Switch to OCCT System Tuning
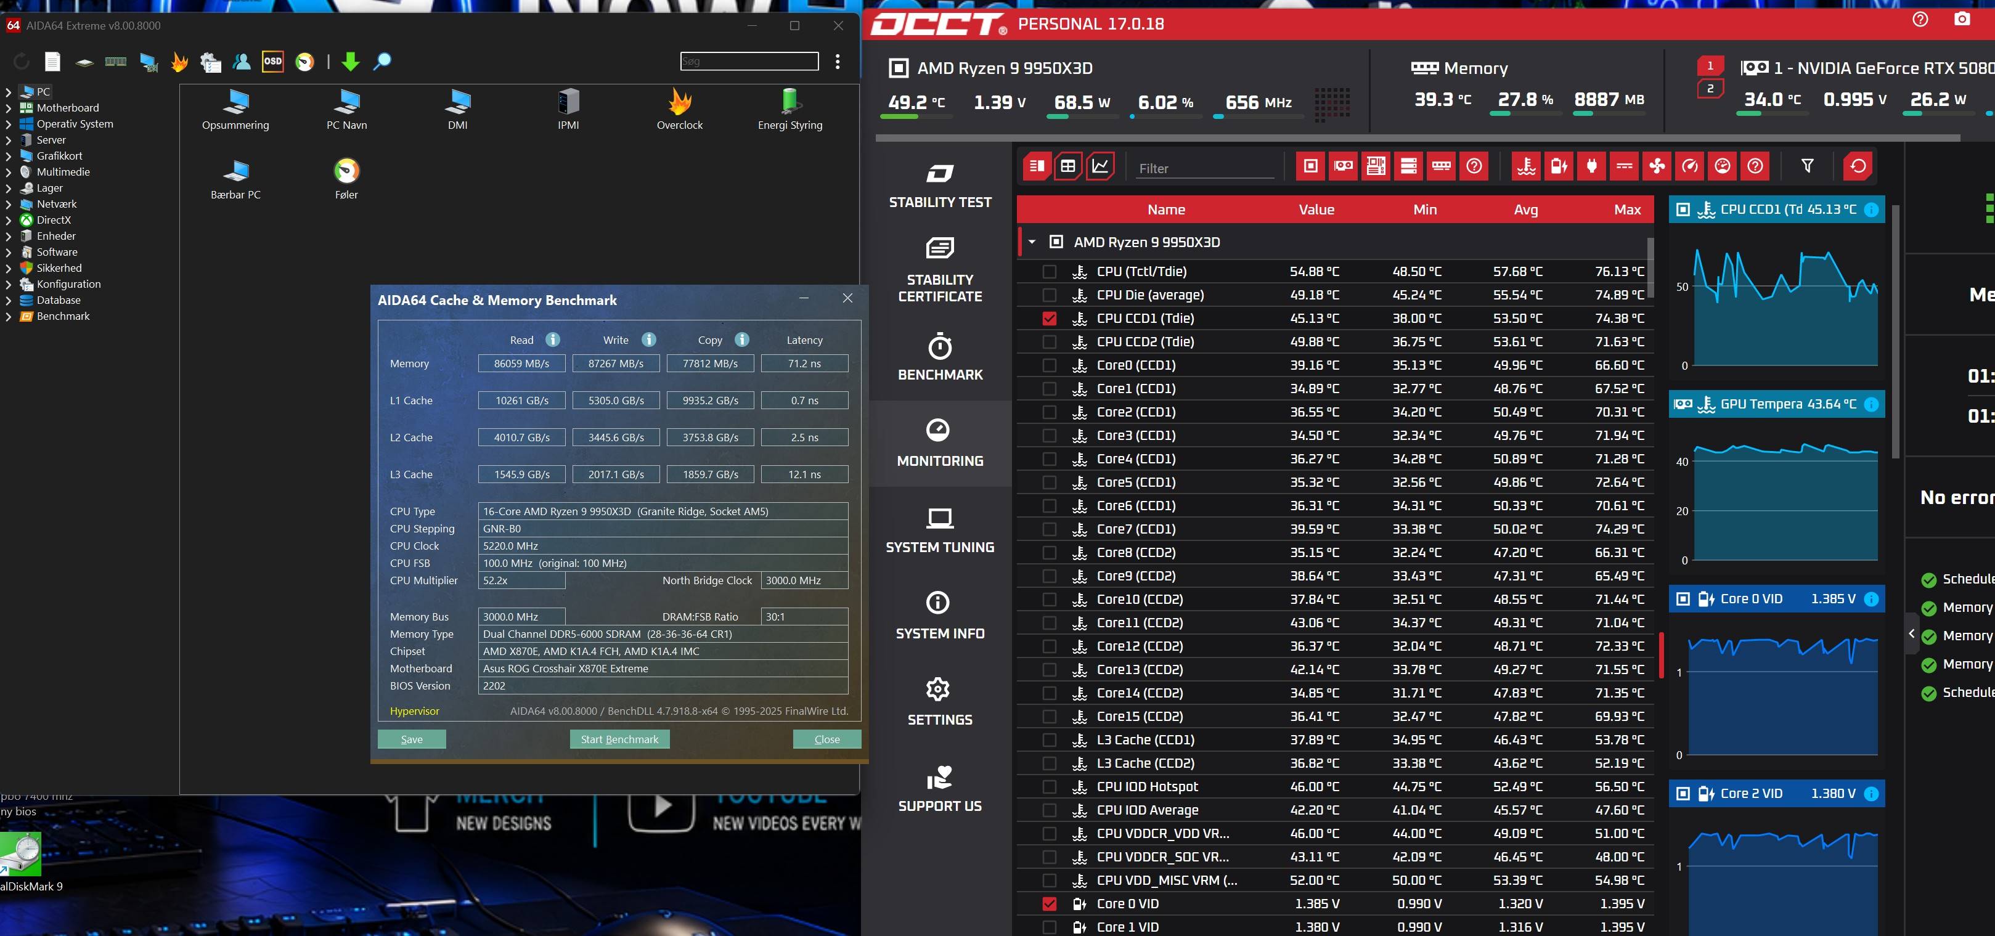This screenshot has height=936, width=1995. 940,531
